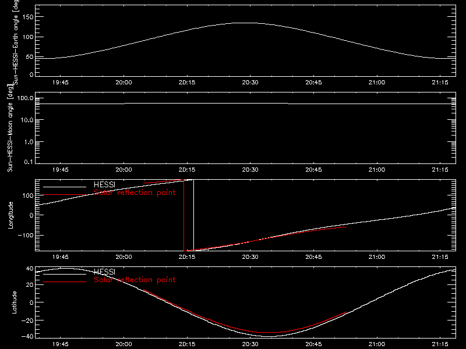Click the 40 tick on Latitude axis
The image size is (466, 349).
(x=30, y=269)
